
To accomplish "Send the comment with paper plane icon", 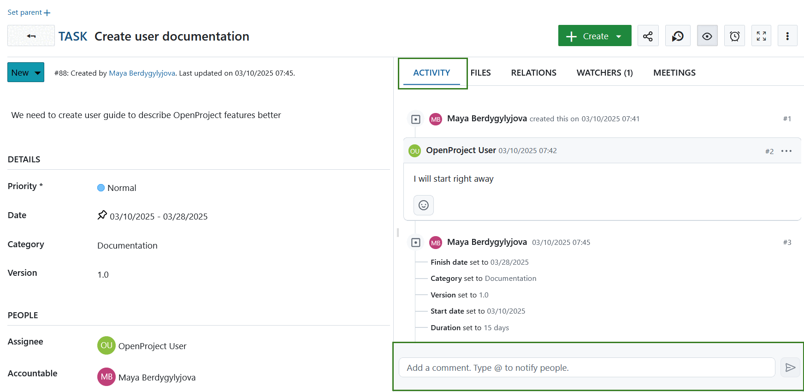I will tap(790, 368).
